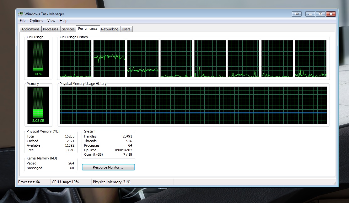Screen dimensions: 349x203
Task: Maximize the Task Manager window
Action: [x=320, y=14]
